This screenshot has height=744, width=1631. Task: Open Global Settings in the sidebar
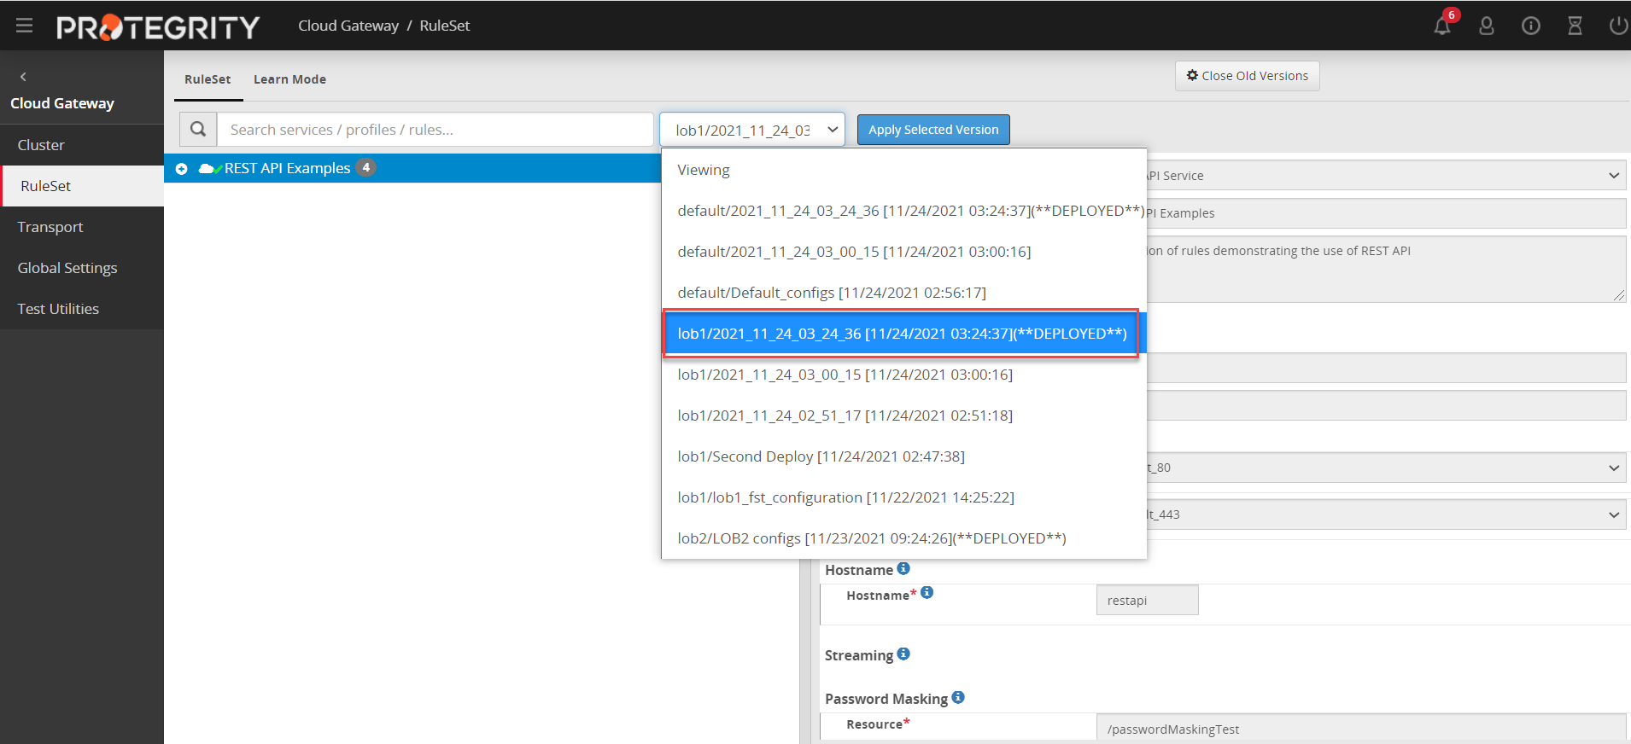click(82, 268)
